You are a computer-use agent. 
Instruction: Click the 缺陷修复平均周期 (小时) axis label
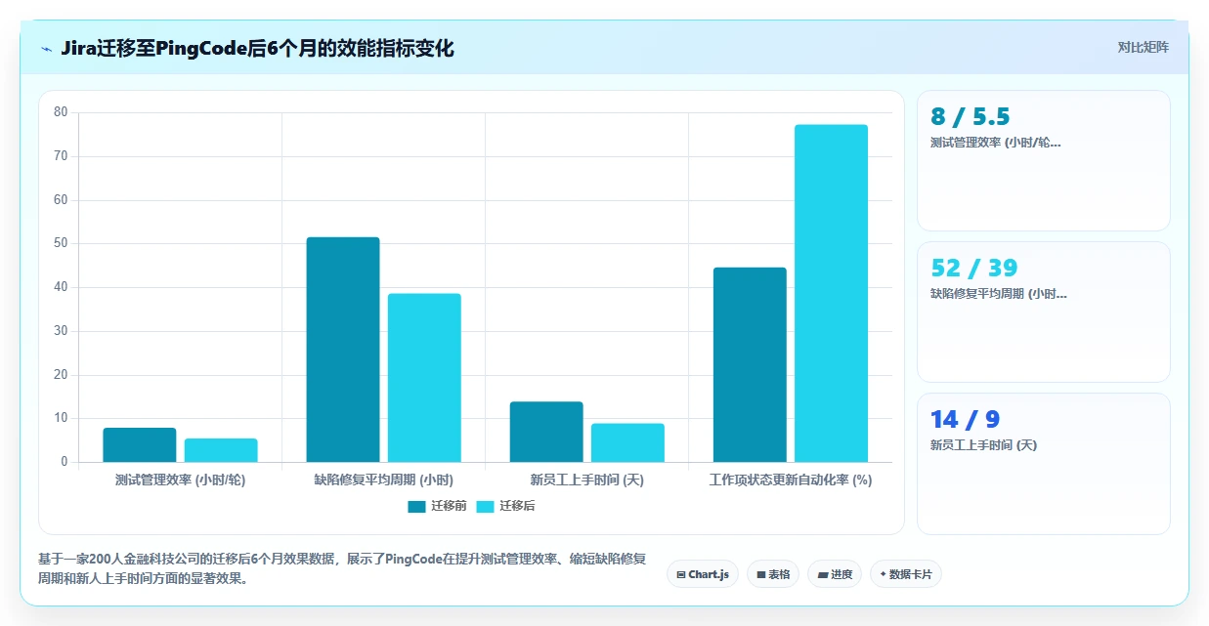coord(383,480)
